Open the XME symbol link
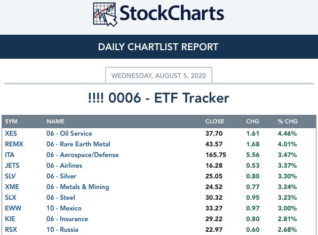 [12, 187]
